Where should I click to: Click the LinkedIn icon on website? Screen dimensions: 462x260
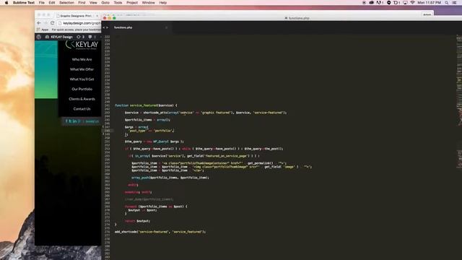point(74,121)
